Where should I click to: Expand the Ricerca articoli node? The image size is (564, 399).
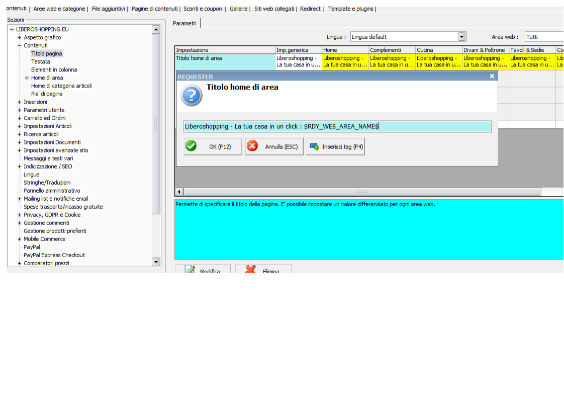[20, 134]
